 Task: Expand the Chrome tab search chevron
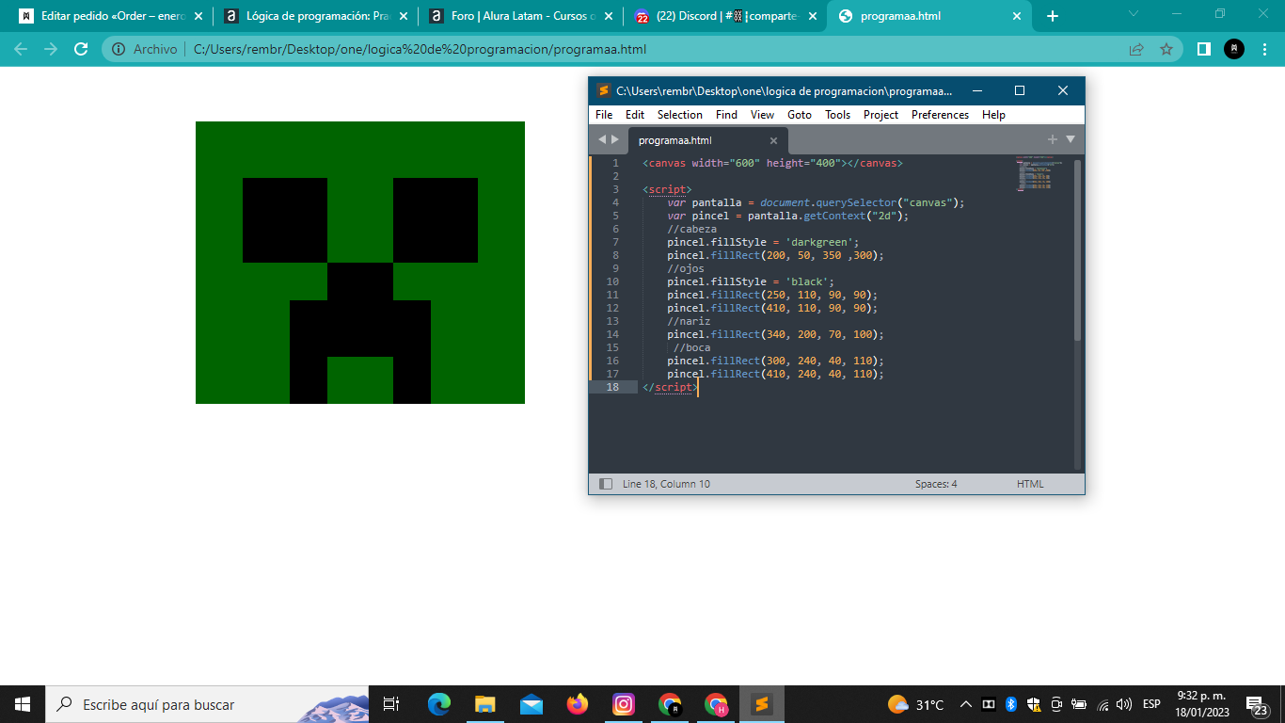click(x=1133, y=14)
